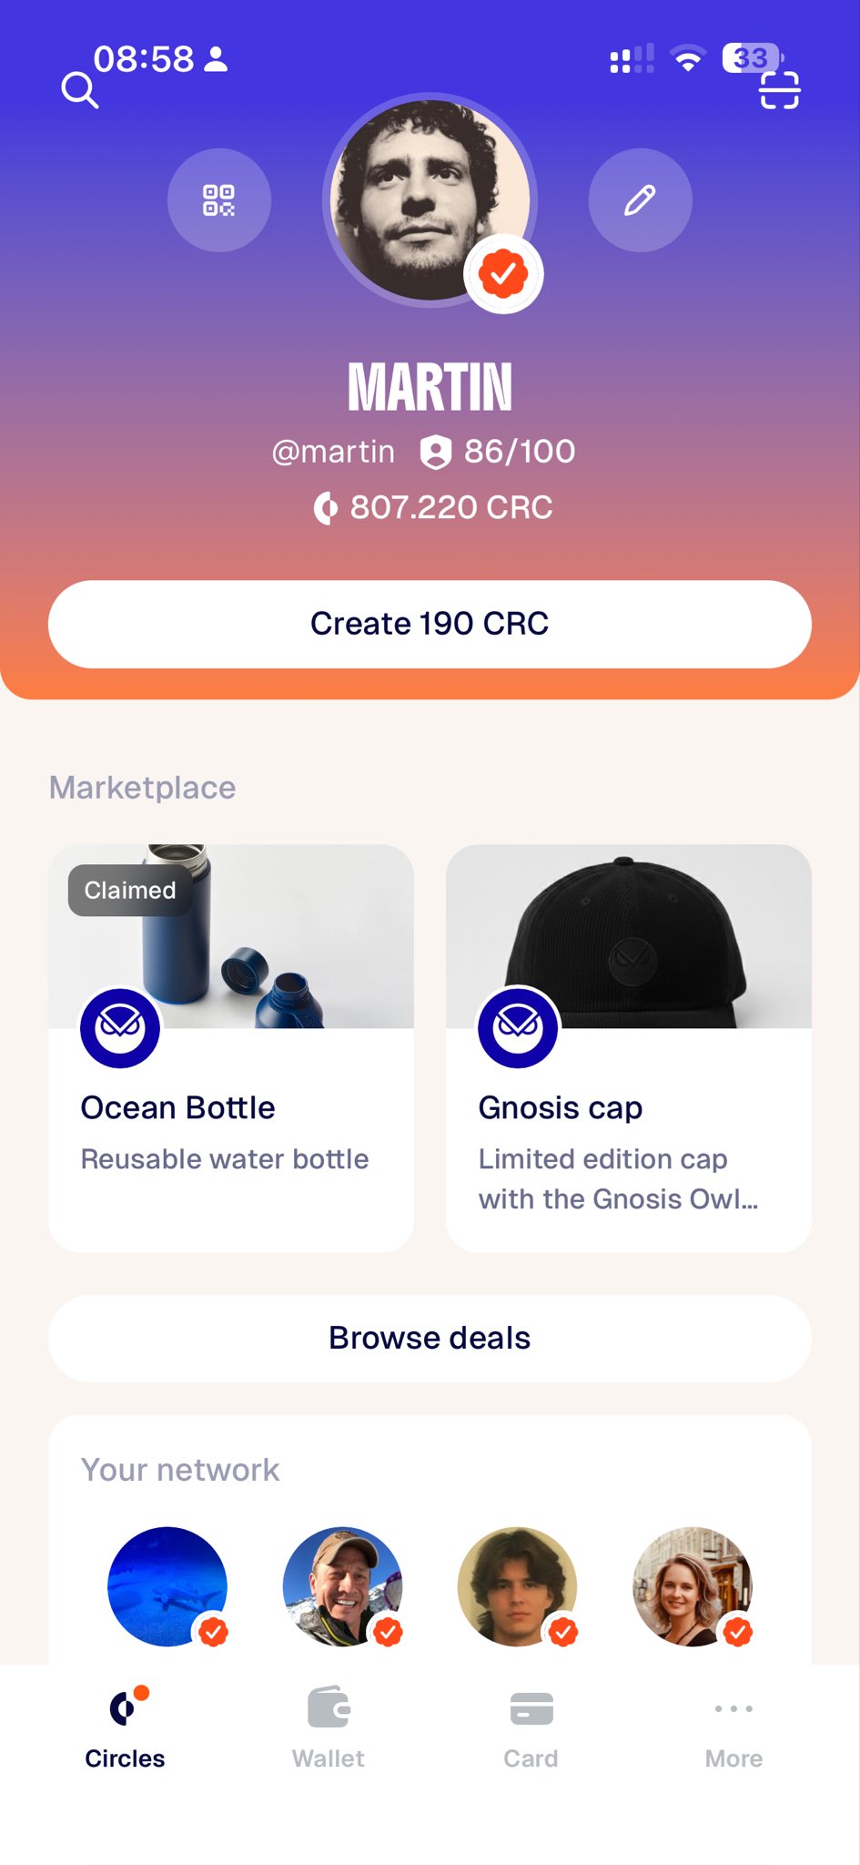The image size is (860, 1865).
Task: Open the Wallet tab
Action: [x=328, y=1726]
